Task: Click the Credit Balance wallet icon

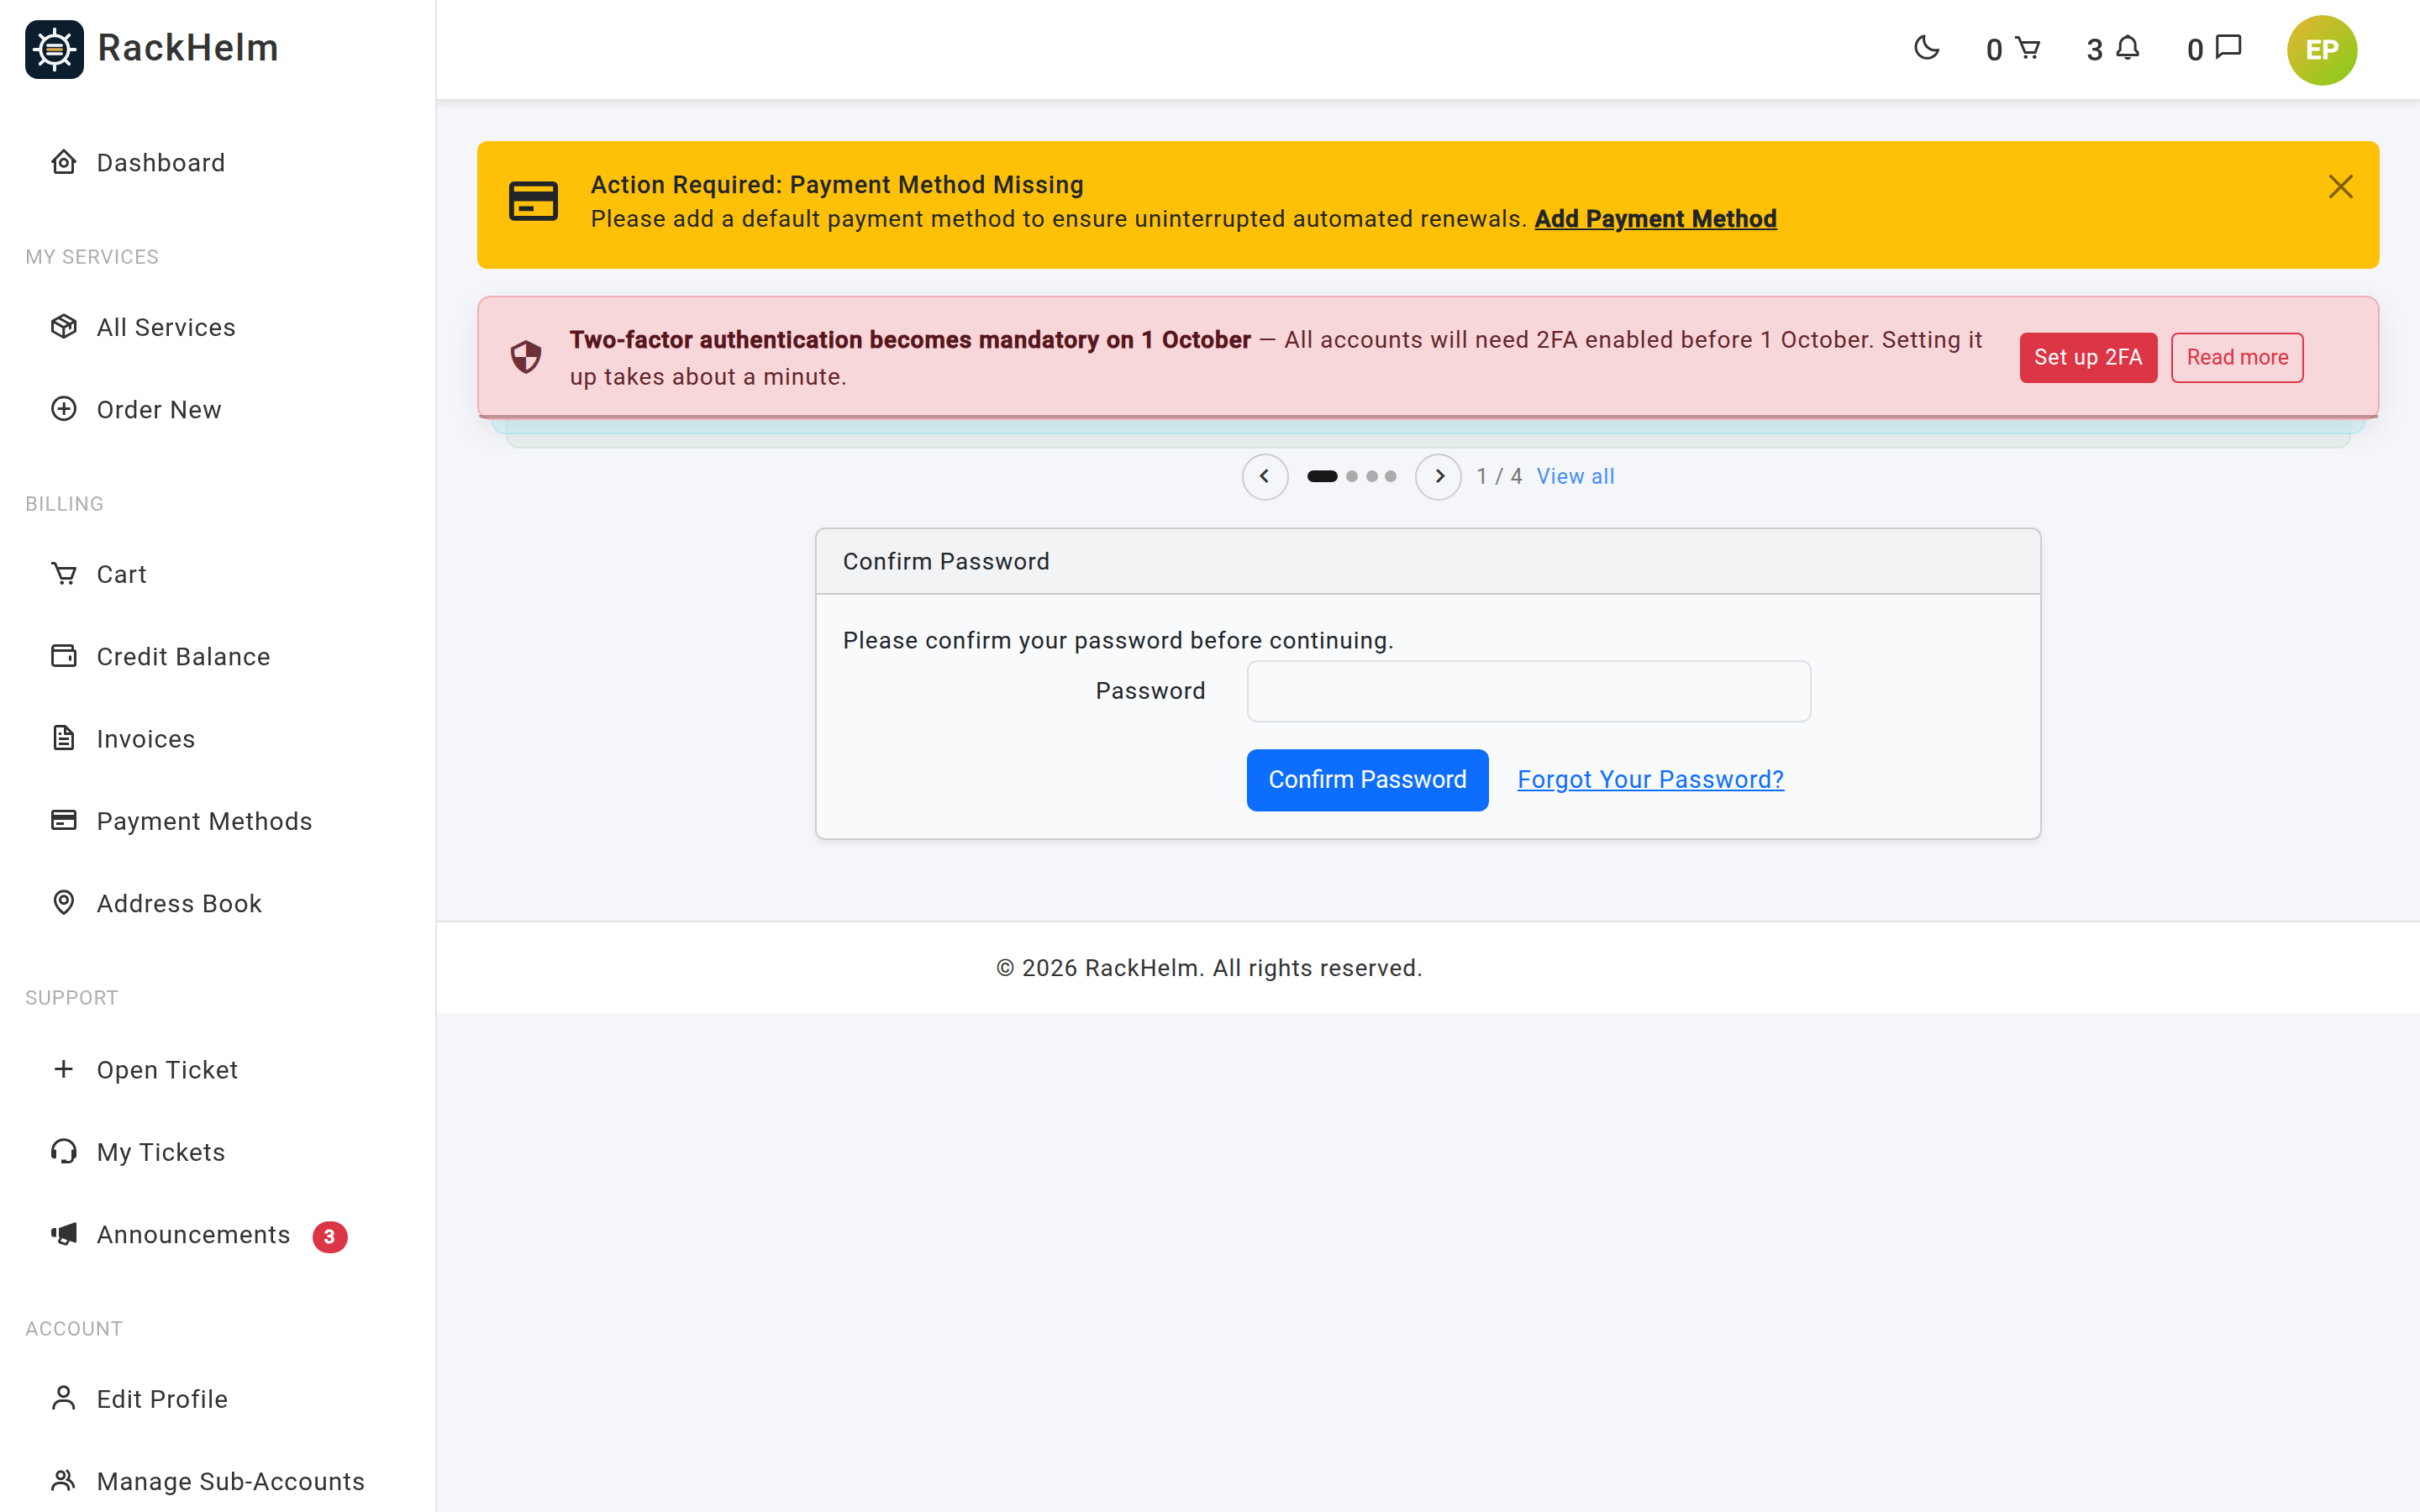Action: pos(64,656)
